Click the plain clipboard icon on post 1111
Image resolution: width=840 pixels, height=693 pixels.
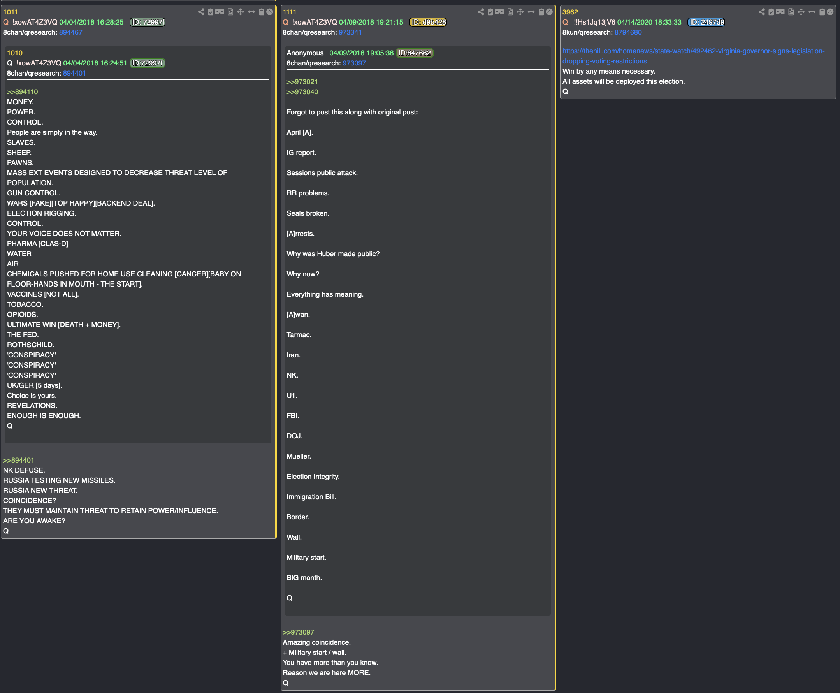click(541, 12)
